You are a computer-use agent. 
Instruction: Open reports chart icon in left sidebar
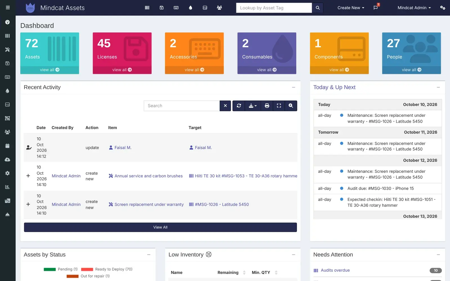click(x=8, y=187)
